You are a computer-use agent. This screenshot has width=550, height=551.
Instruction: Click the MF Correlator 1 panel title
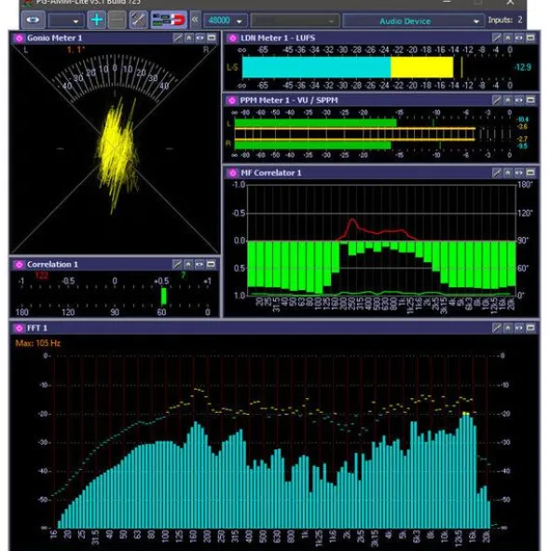click(x=271, y=172)
